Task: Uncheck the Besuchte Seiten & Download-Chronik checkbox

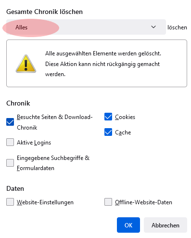Action: [x=10, y=122]
